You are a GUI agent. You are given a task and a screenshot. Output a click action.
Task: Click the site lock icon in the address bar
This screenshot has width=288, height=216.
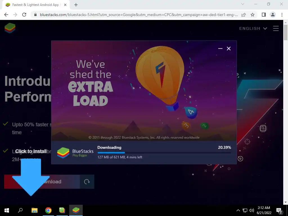35,15
